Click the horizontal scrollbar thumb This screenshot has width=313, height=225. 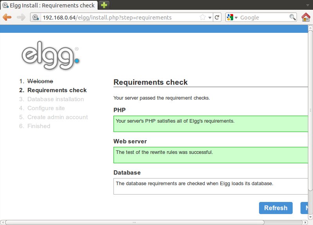tap(135, 222)
